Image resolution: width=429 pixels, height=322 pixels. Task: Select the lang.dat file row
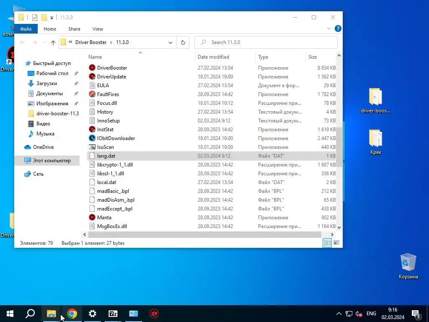pyautogui.click(x=211, y=156)
